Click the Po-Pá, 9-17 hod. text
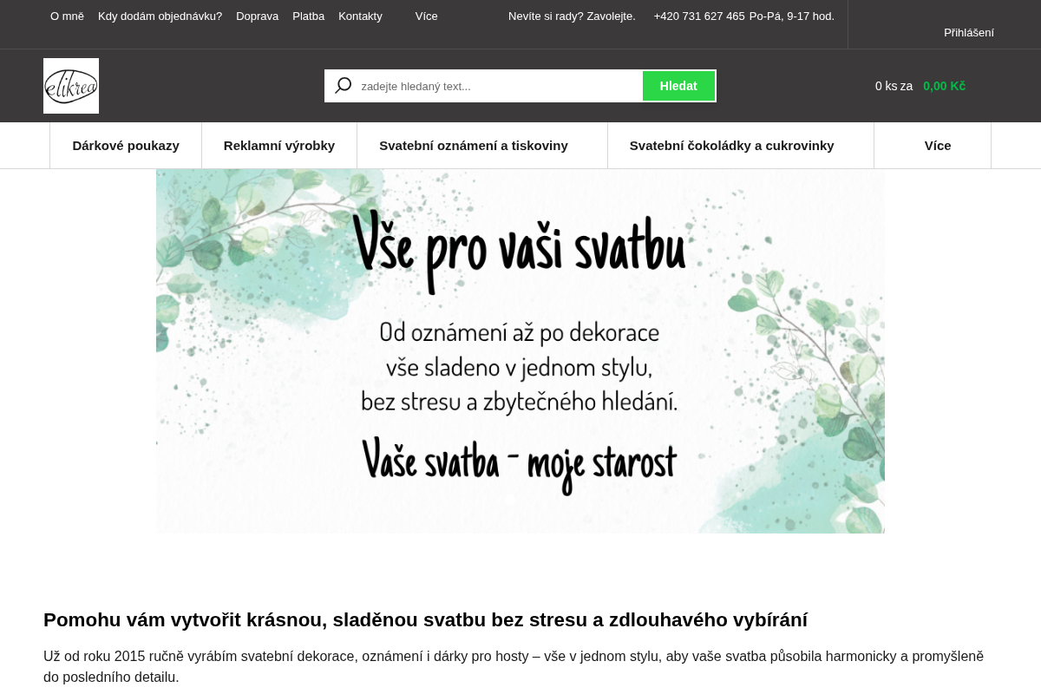 792,16
